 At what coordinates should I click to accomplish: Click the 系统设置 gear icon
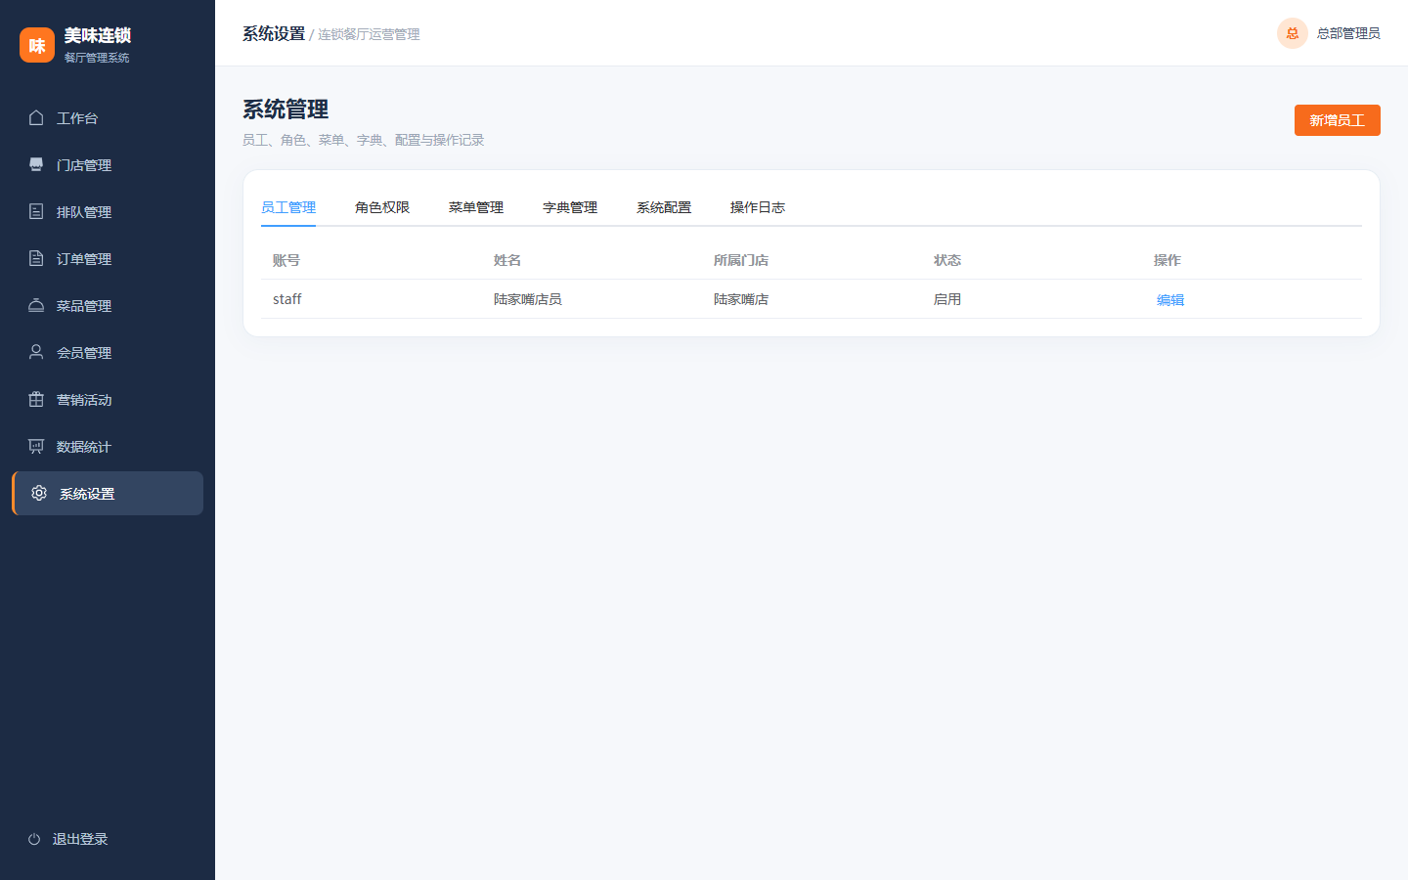pyautogui.click(x=39, y=493)
